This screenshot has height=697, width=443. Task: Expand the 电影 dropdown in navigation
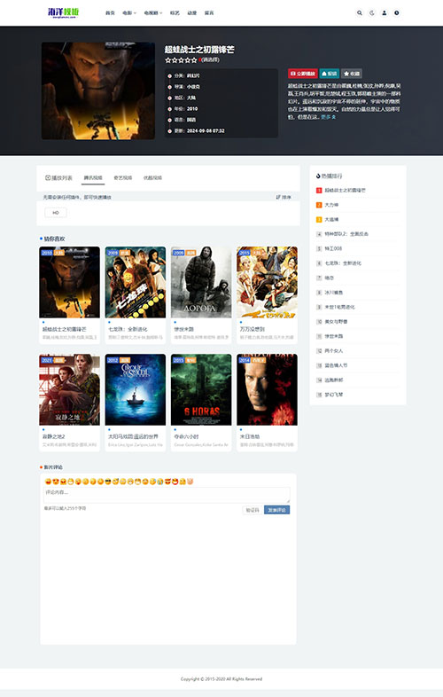(129, 13)
